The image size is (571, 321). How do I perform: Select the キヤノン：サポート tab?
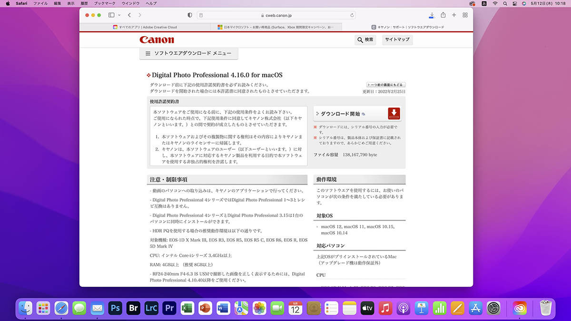pyautogui.click(x=407, y=27)
